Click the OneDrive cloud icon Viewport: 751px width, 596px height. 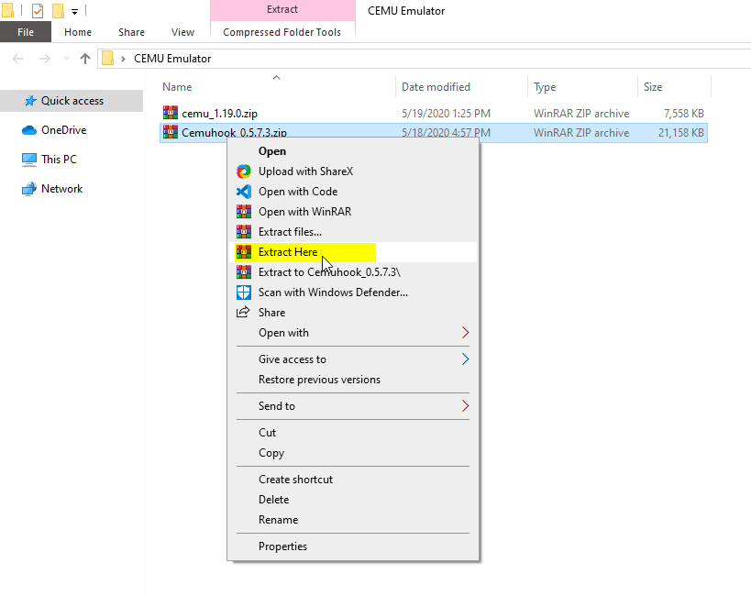click(x=29, y=130)
